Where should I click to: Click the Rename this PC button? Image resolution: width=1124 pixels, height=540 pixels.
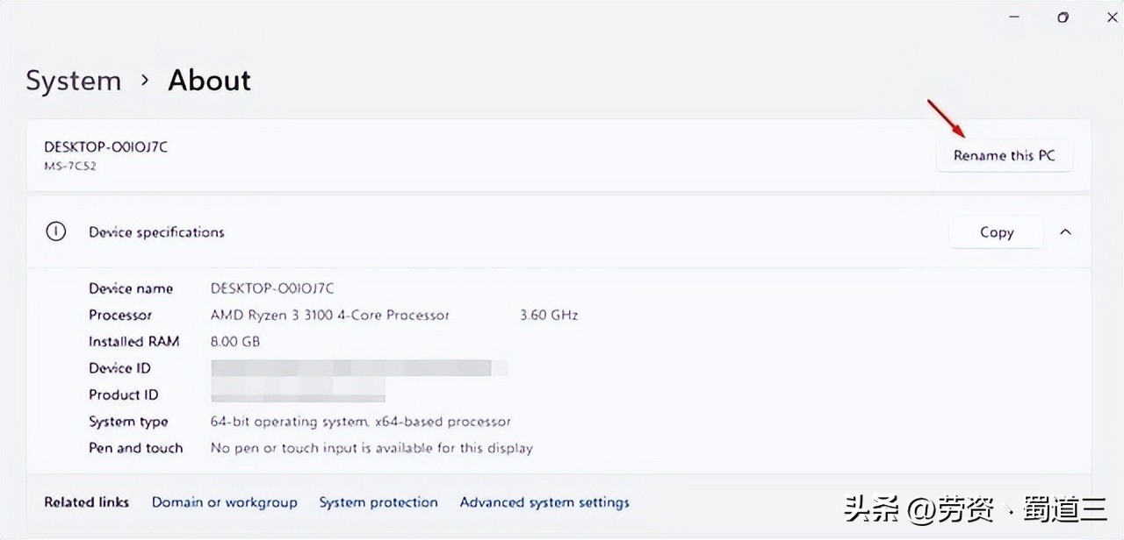pos(1004,155)
